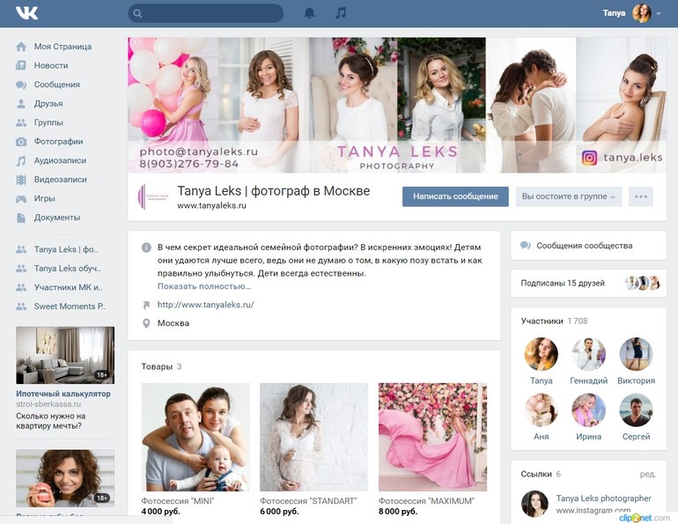Click the Написать сообщение button
The width and height of the screenshot is (678, 524).
tap(455, 196)
